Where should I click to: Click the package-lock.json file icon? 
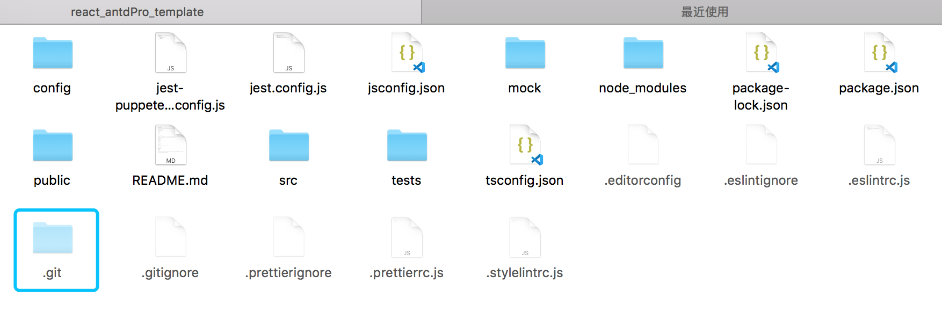point(762,53)
